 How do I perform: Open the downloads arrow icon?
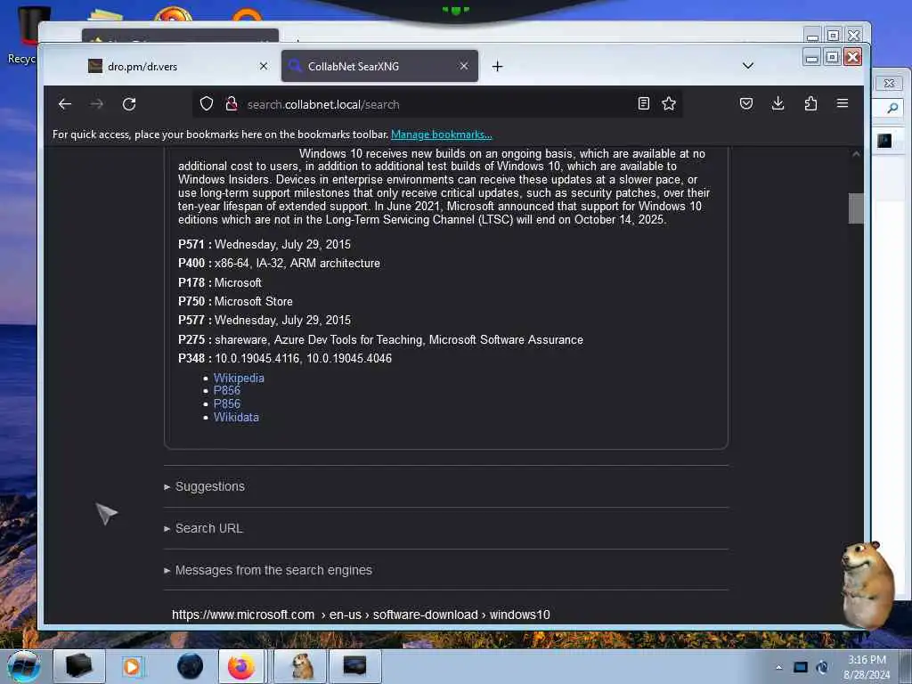point(778,104)
